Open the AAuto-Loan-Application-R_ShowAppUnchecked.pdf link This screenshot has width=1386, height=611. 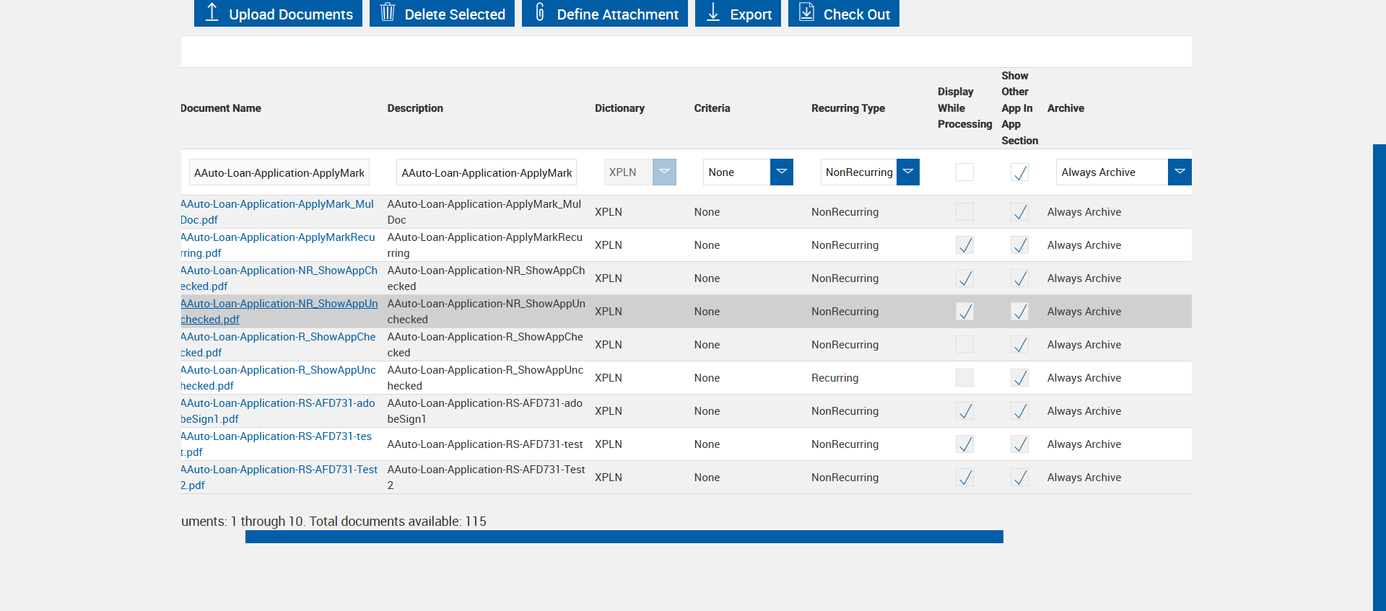[278, 378]
